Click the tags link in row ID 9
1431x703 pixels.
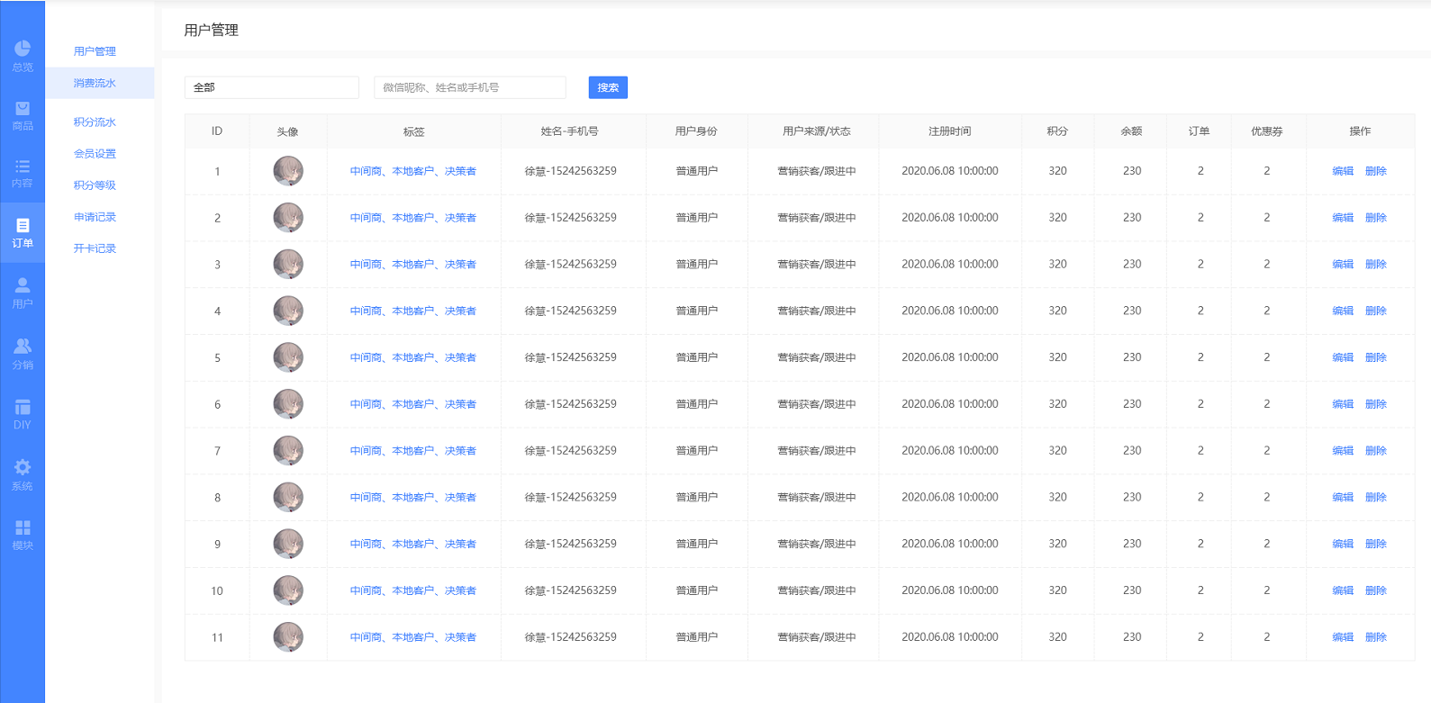pyautogui.click(x=413, y=544)
